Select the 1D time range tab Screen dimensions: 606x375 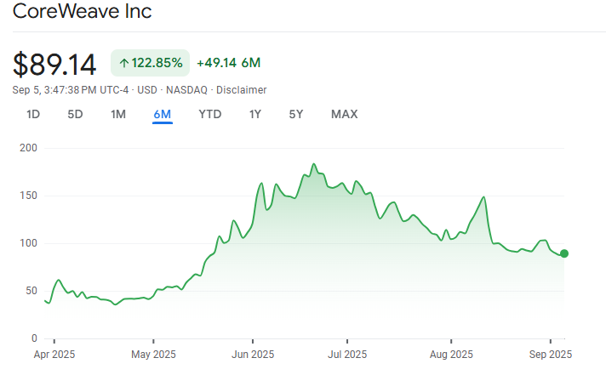point(33,114)
